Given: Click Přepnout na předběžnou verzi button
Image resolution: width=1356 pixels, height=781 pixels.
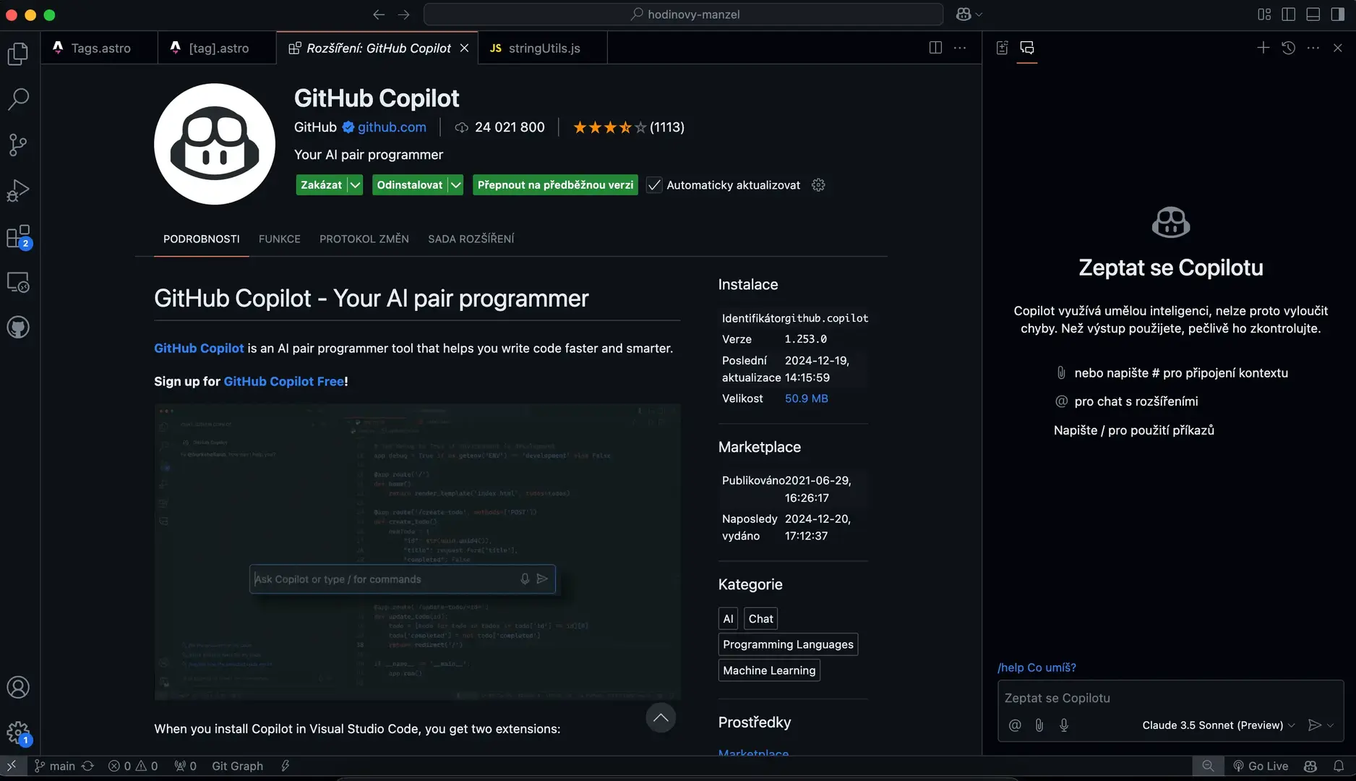Looking at the screenshot, I should (555, 185).
